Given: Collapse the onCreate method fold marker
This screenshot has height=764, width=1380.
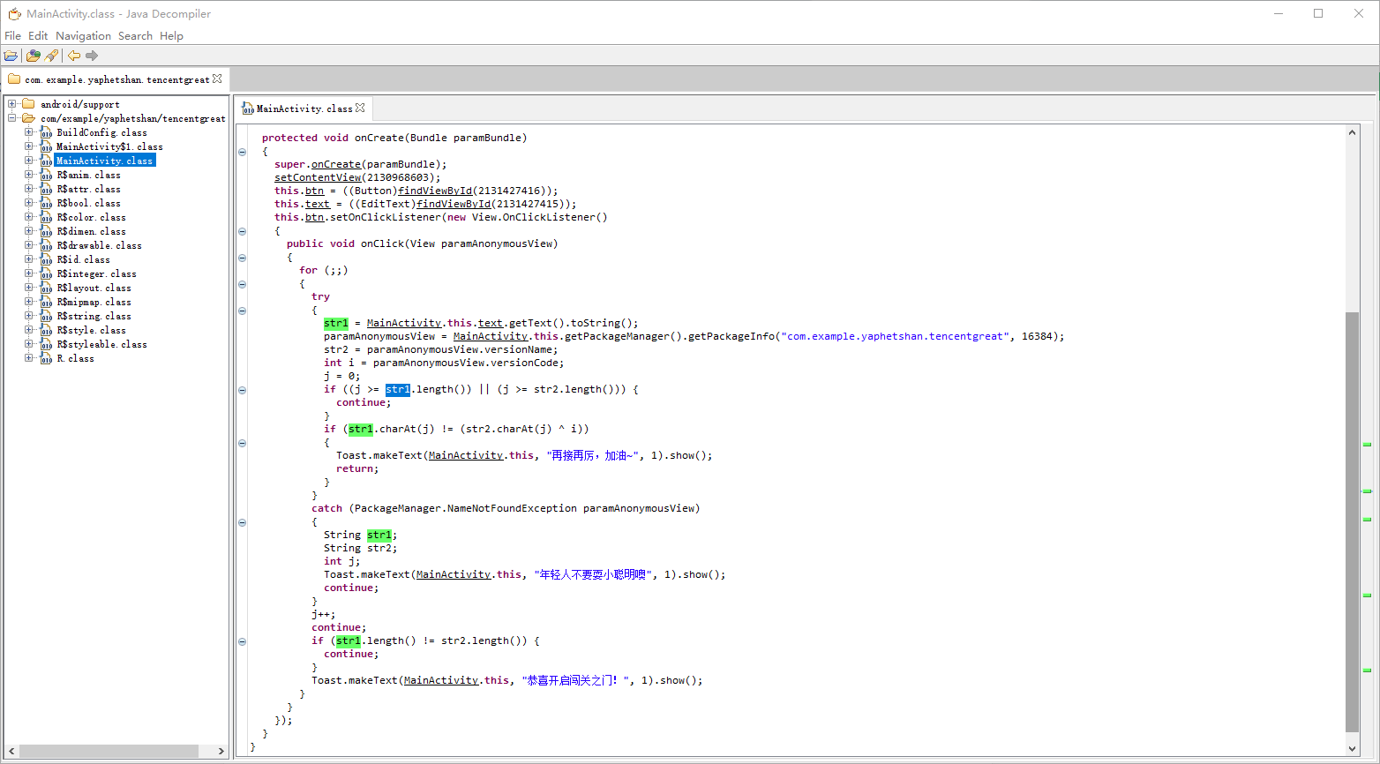Looking at the screenshot, I should click(243, 152).
